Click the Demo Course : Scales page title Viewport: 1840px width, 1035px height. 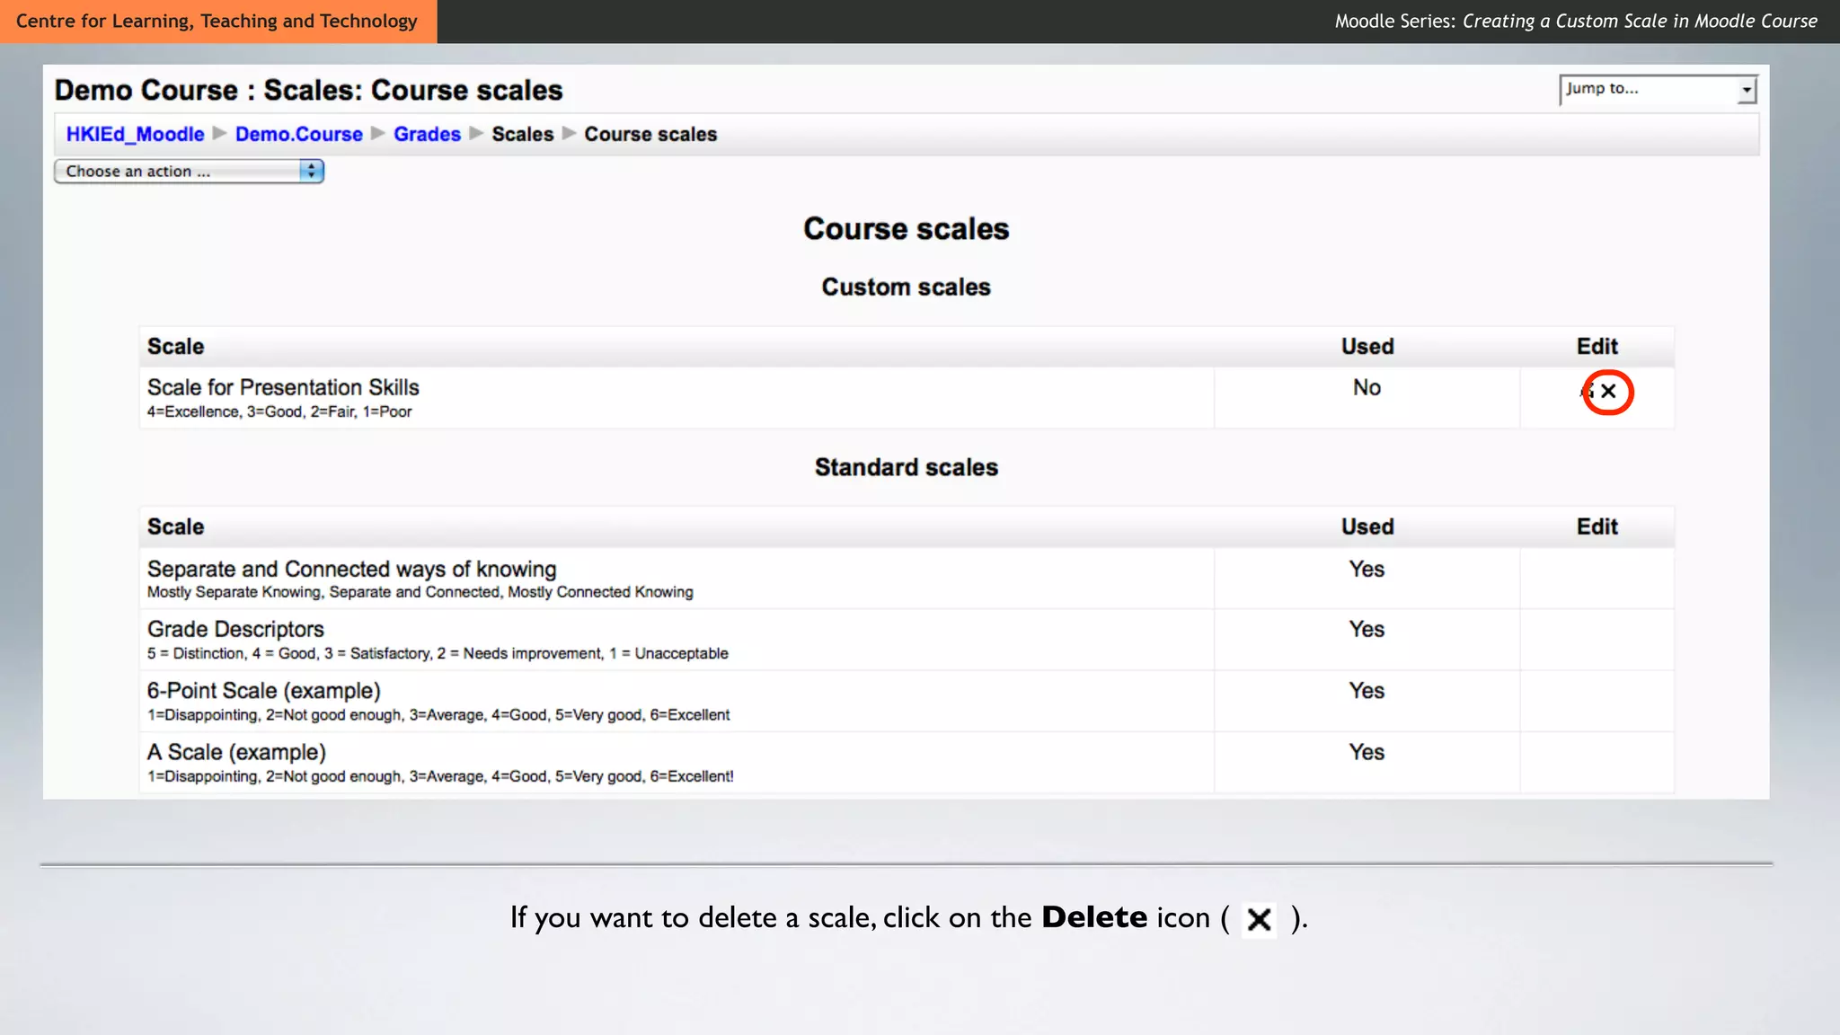(308, 90)
